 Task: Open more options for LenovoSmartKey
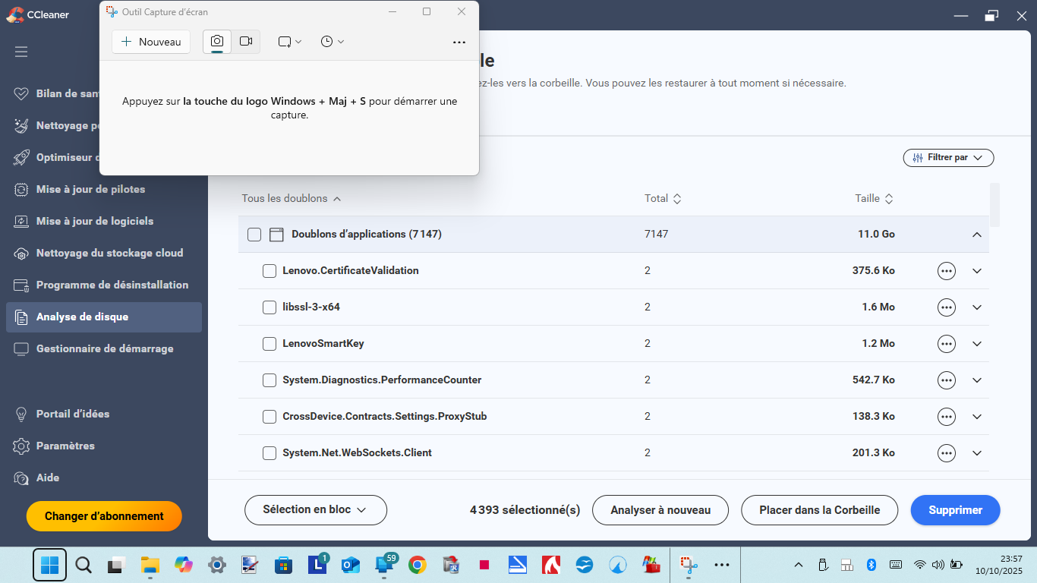click(947, 344)
